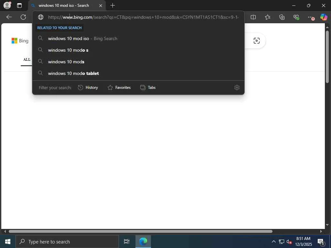Click inside the address bar URL

(x=143, y=17)
